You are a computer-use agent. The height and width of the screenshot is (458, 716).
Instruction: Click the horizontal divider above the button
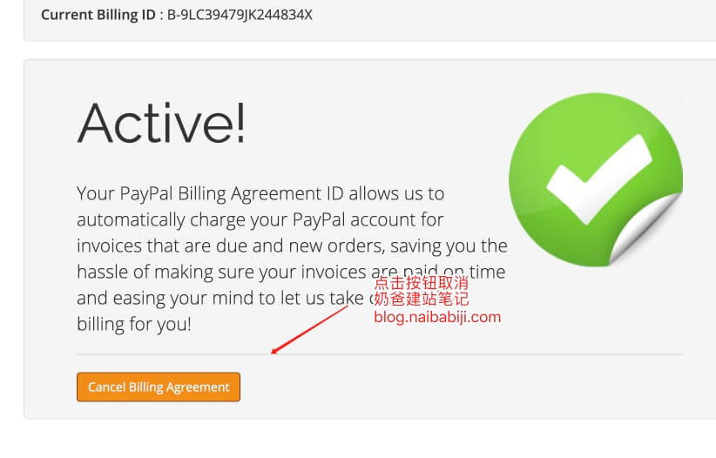click(x=380, y=354)
